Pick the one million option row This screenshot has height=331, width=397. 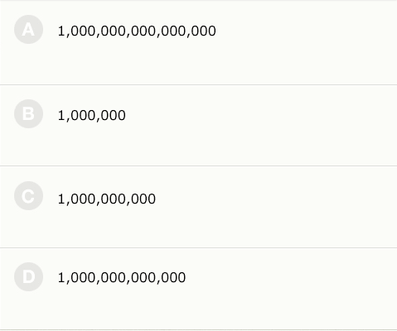tap(198, 126)
